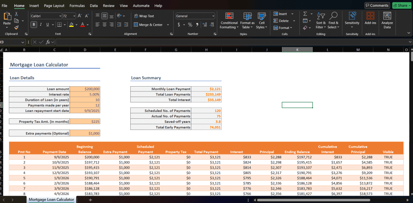This screenshot has width=413, height=203.
Task: Increase font size with the larger A
Action: click(x=80, y=16)
